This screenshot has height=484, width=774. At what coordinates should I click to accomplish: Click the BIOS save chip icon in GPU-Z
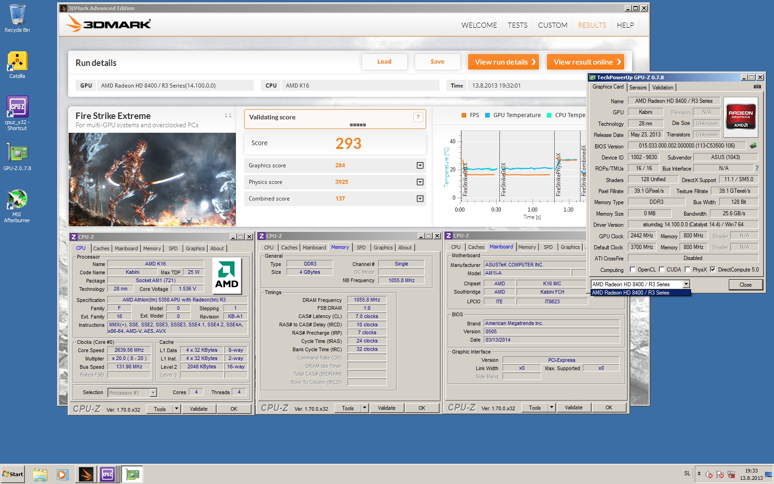coord(753,146)
